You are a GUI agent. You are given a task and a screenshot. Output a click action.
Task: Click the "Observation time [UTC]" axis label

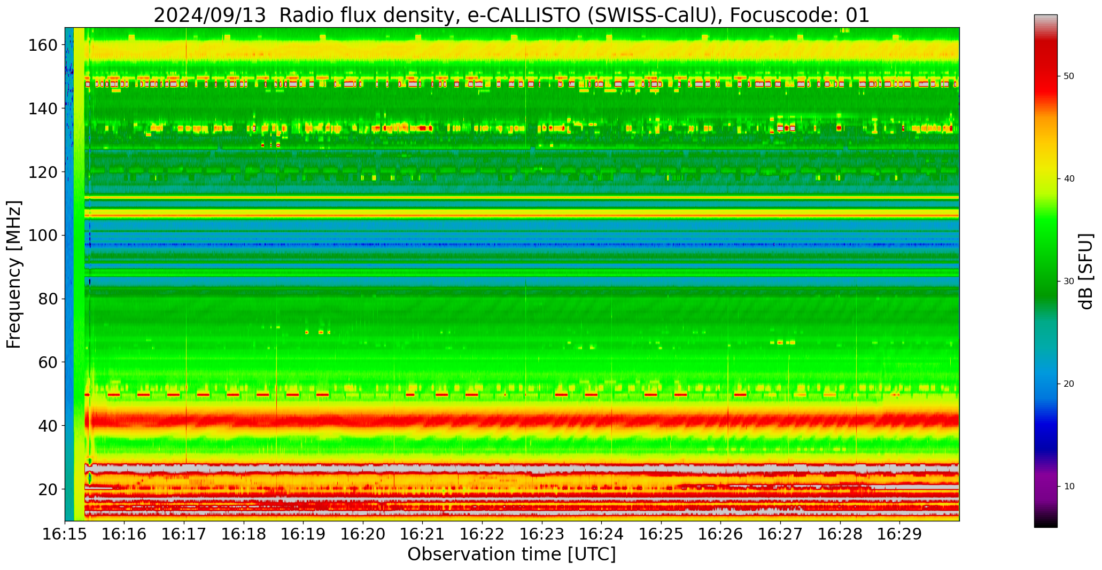click(x=511, y=555)
